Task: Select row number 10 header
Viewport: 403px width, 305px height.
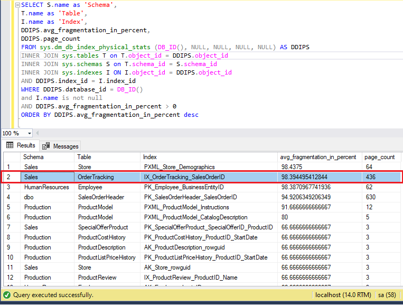Action: coord(12,257)
